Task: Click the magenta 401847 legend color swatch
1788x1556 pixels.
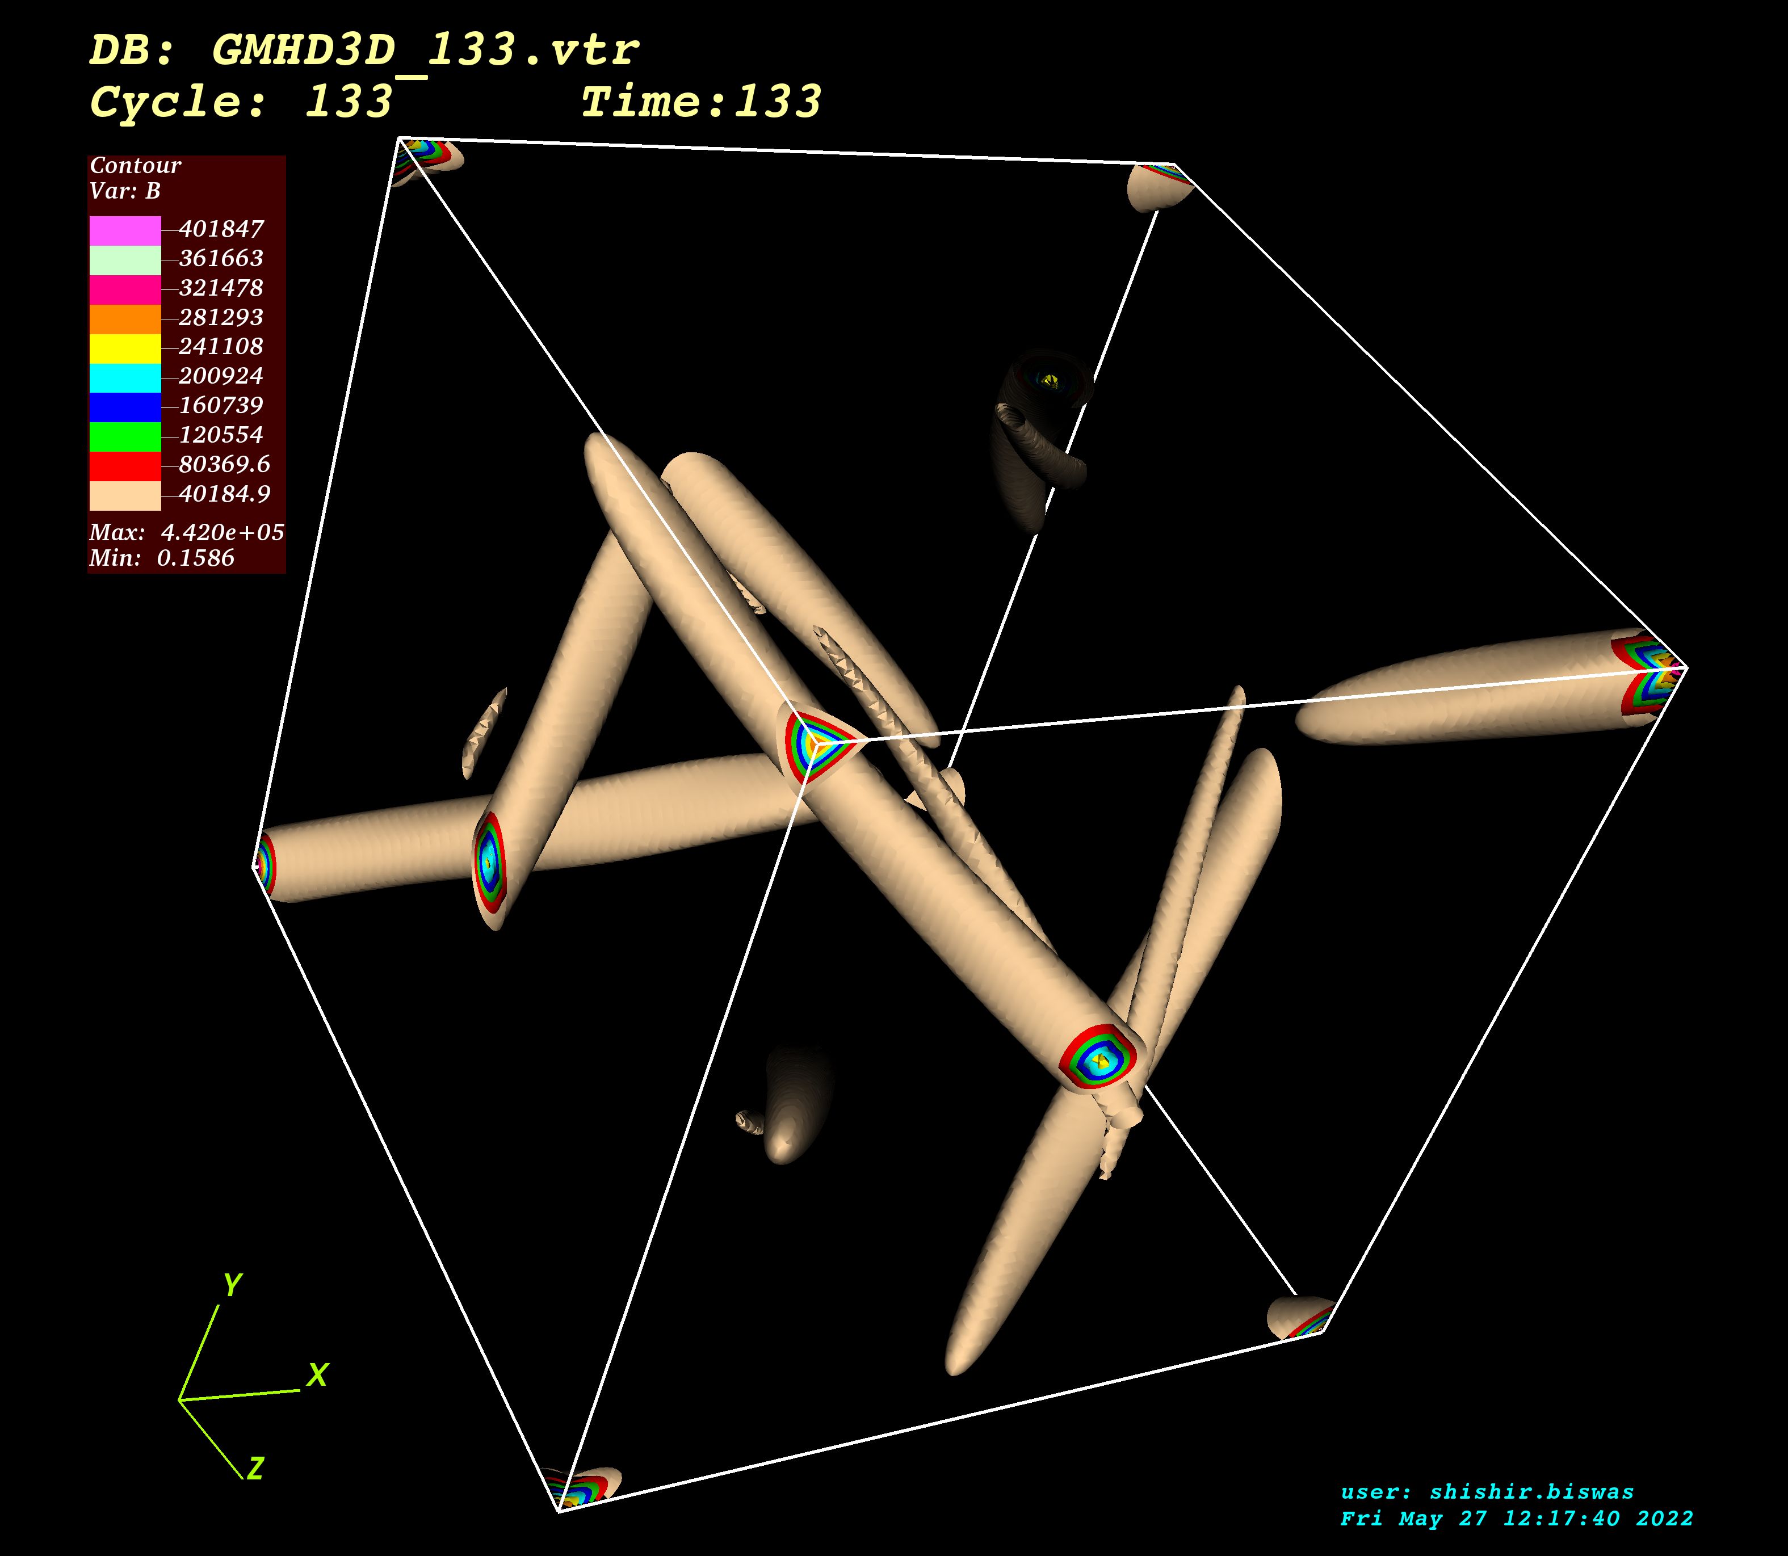Action: tap(125, 231)
